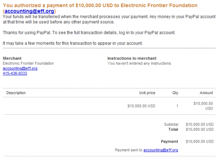Click the Description column header
Screen dimensions: 220x162
pos(16,93)
